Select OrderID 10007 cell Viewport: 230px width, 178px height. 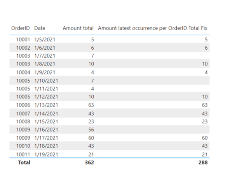coord(23,114)
